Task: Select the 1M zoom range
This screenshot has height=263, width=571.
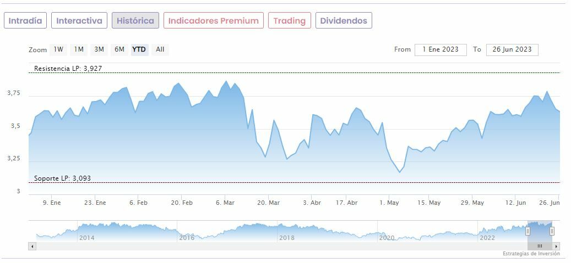Action: [x=79, y=49]
